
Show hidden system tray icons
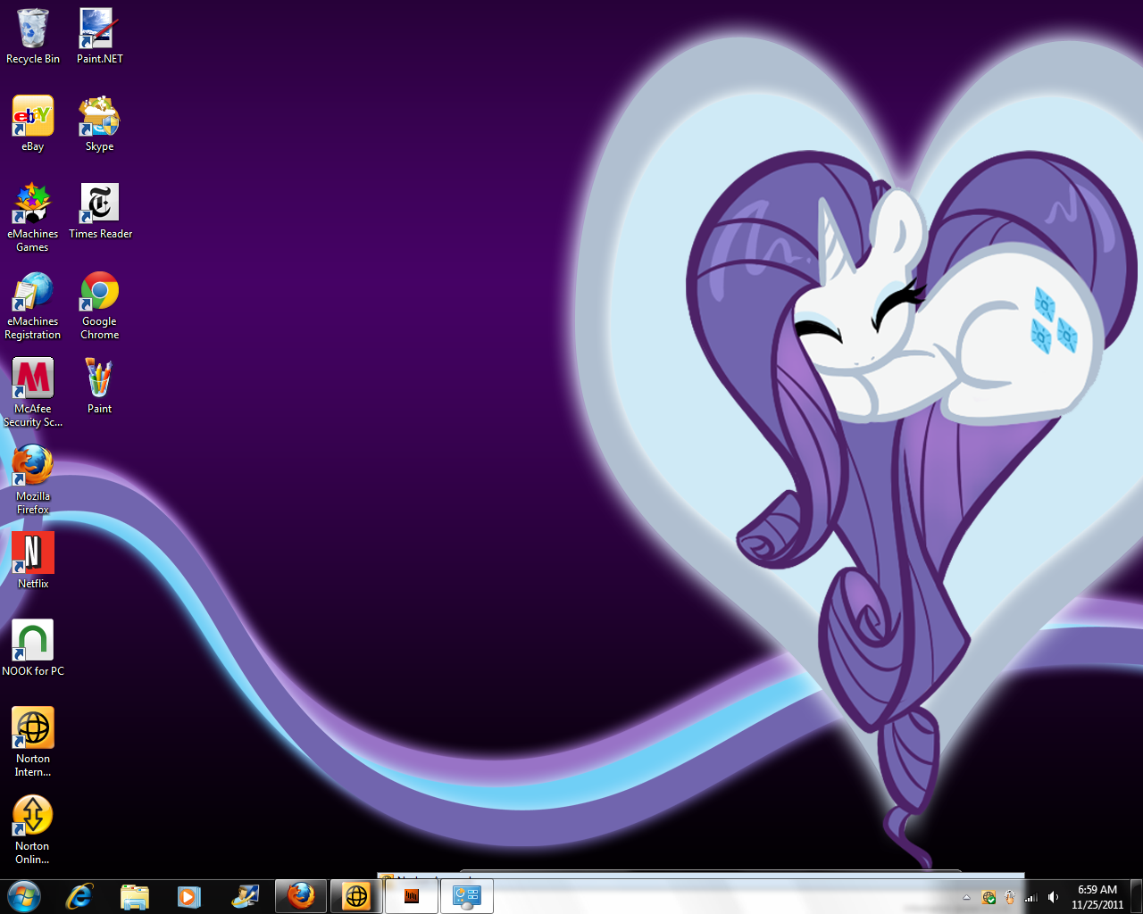(x=966, y=897)
